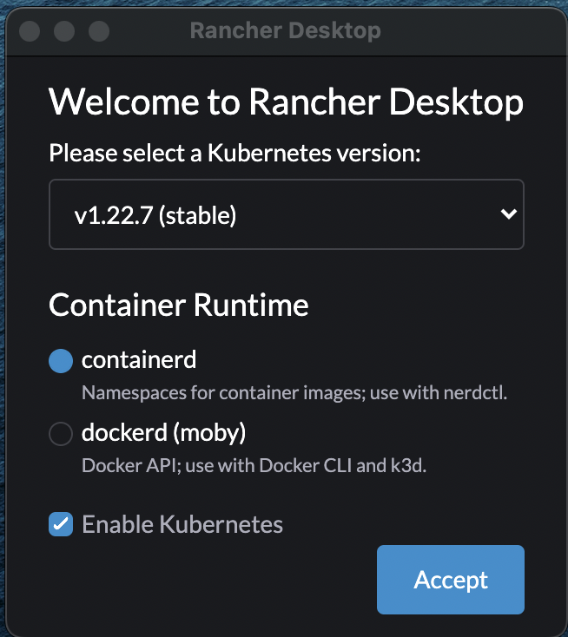Click the Welcome to Rancher Desktop heading
This screenshot has height=637, width=568.
point(286,102)
